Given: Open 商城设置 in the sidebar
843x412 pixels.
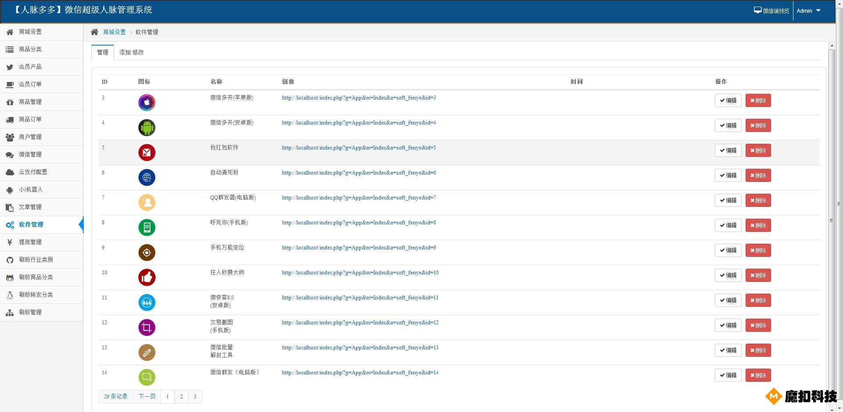Looking at the screenshot, I should point(42,32).
